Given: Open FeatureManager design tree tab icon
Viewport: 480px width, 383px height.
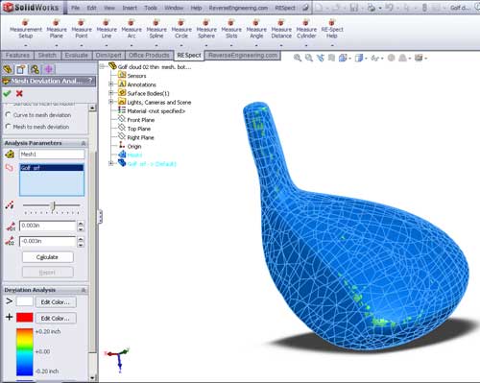Looking at the screenshot, I should coord(8,69).
